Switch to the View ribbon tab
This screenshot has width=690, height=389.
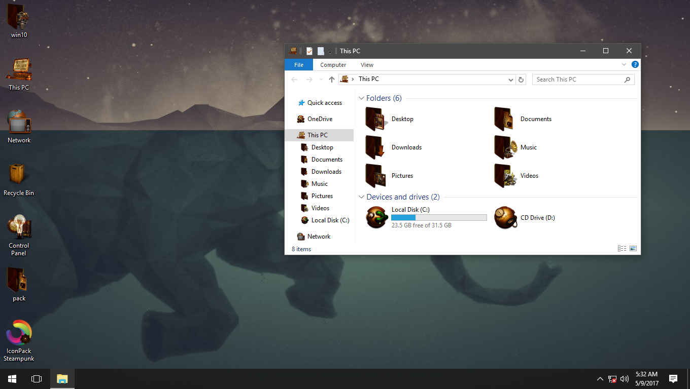(367, 64)
